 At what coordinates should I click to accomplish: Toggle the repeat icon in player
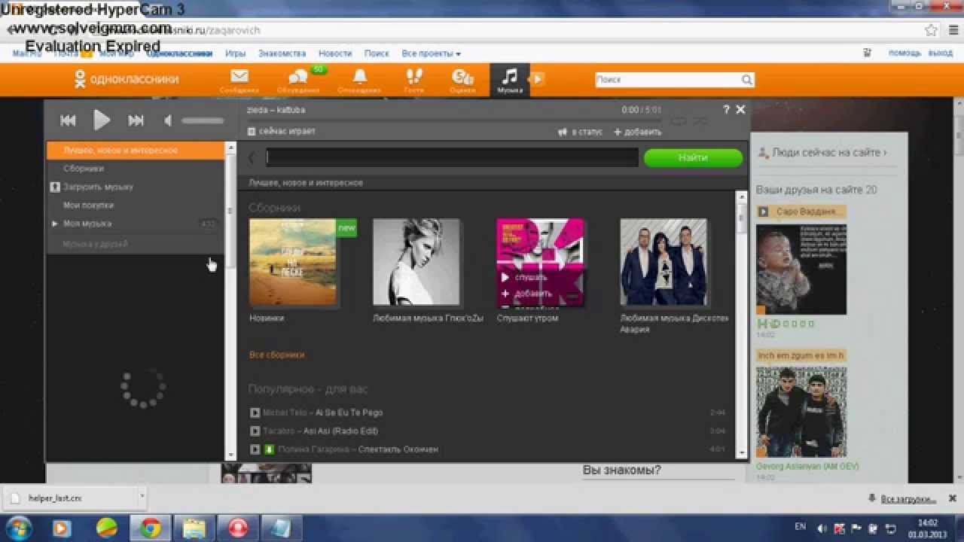pyautogui.click(x=678, y=120)
